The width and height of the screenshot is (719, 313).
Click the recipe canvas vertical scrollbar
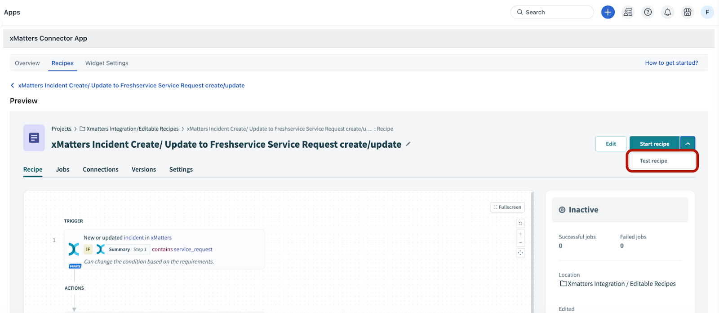533,251
